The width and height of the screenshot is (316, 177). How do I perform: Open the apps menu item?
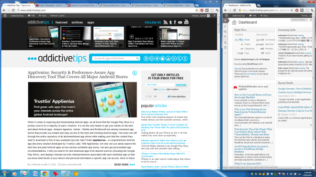(x=90, y=22)
